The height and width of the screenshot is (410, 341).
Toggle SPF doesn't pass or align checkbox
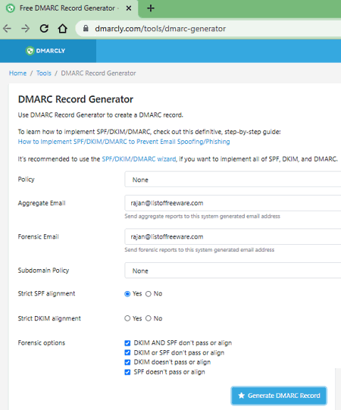pyautogui.click(x=127, y=372)
